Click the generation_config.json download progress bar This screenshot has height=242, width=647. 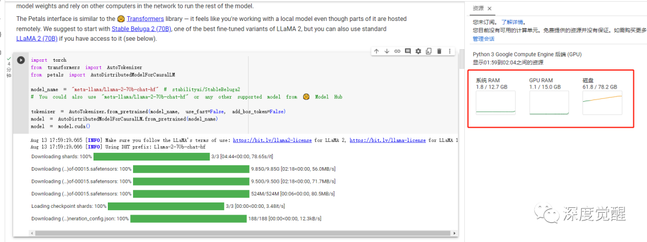tap(188, 219)
